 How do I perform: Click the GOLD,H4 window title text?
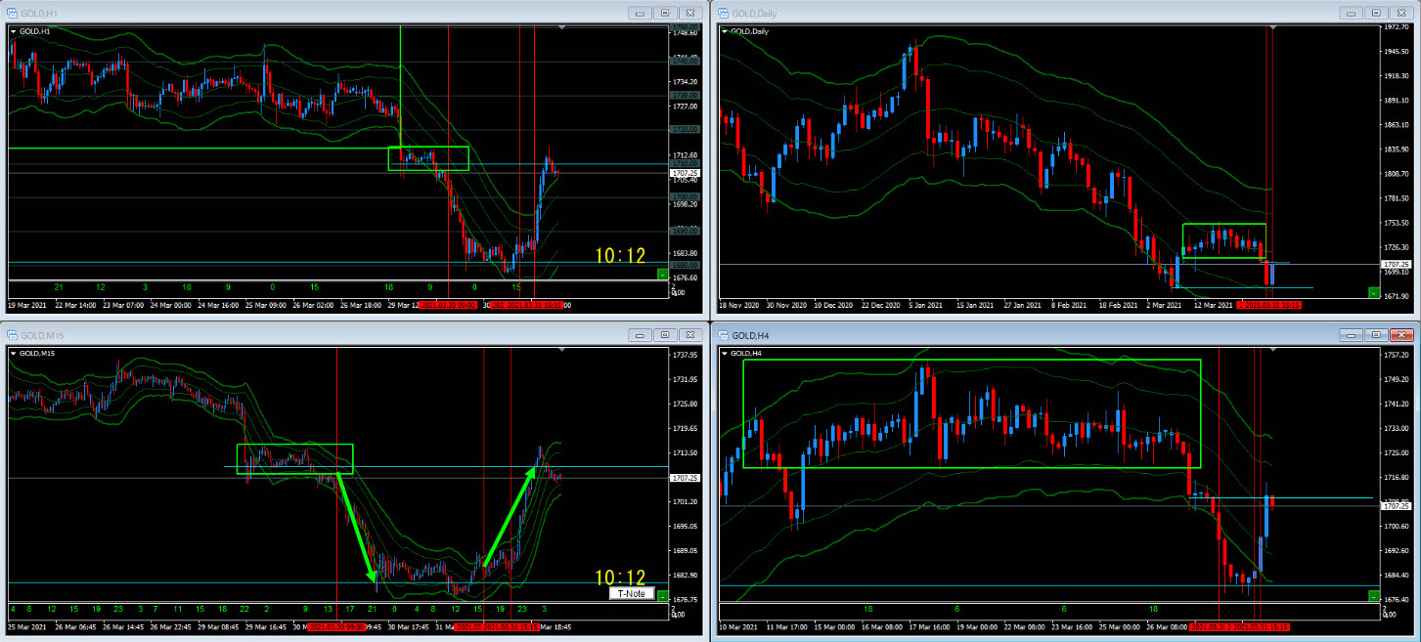748,334
